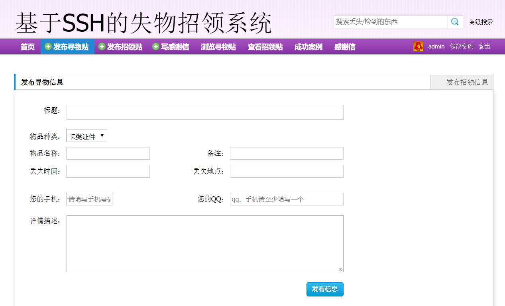Switch to the 发布招领信息 tab
Screen dimensions: 505x306
click(462, 82)
